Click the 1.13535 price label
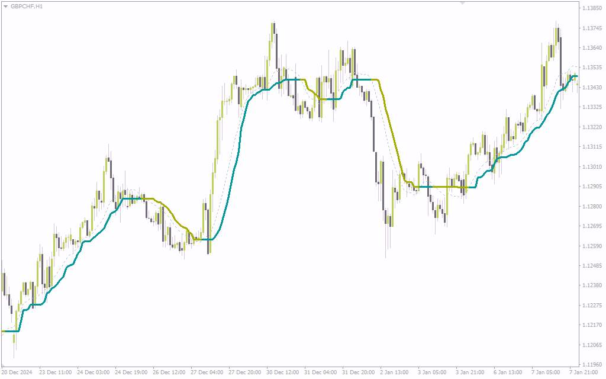This screenshot has width=606, height=379. 592,68
